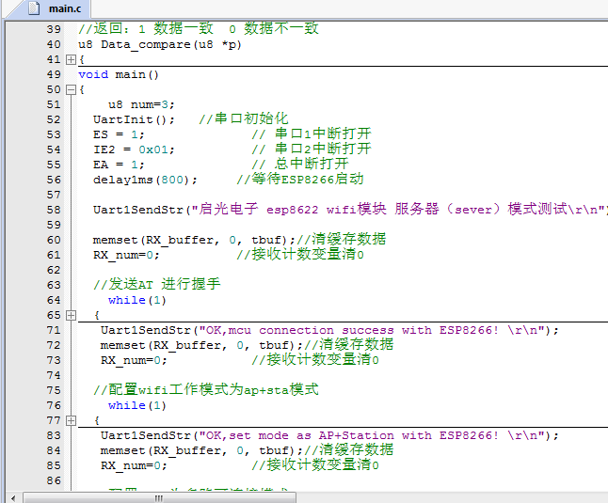This screenshot has height=503, width=608.
Task: Click line number 49 in the gutter
Action: pyautogui.click(x=54, y=74)
